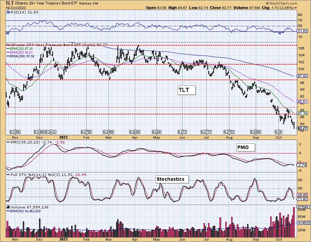Click the Aug month label under price panel
This screenshot has width=311, height=242.
click(x=229, y=138)
